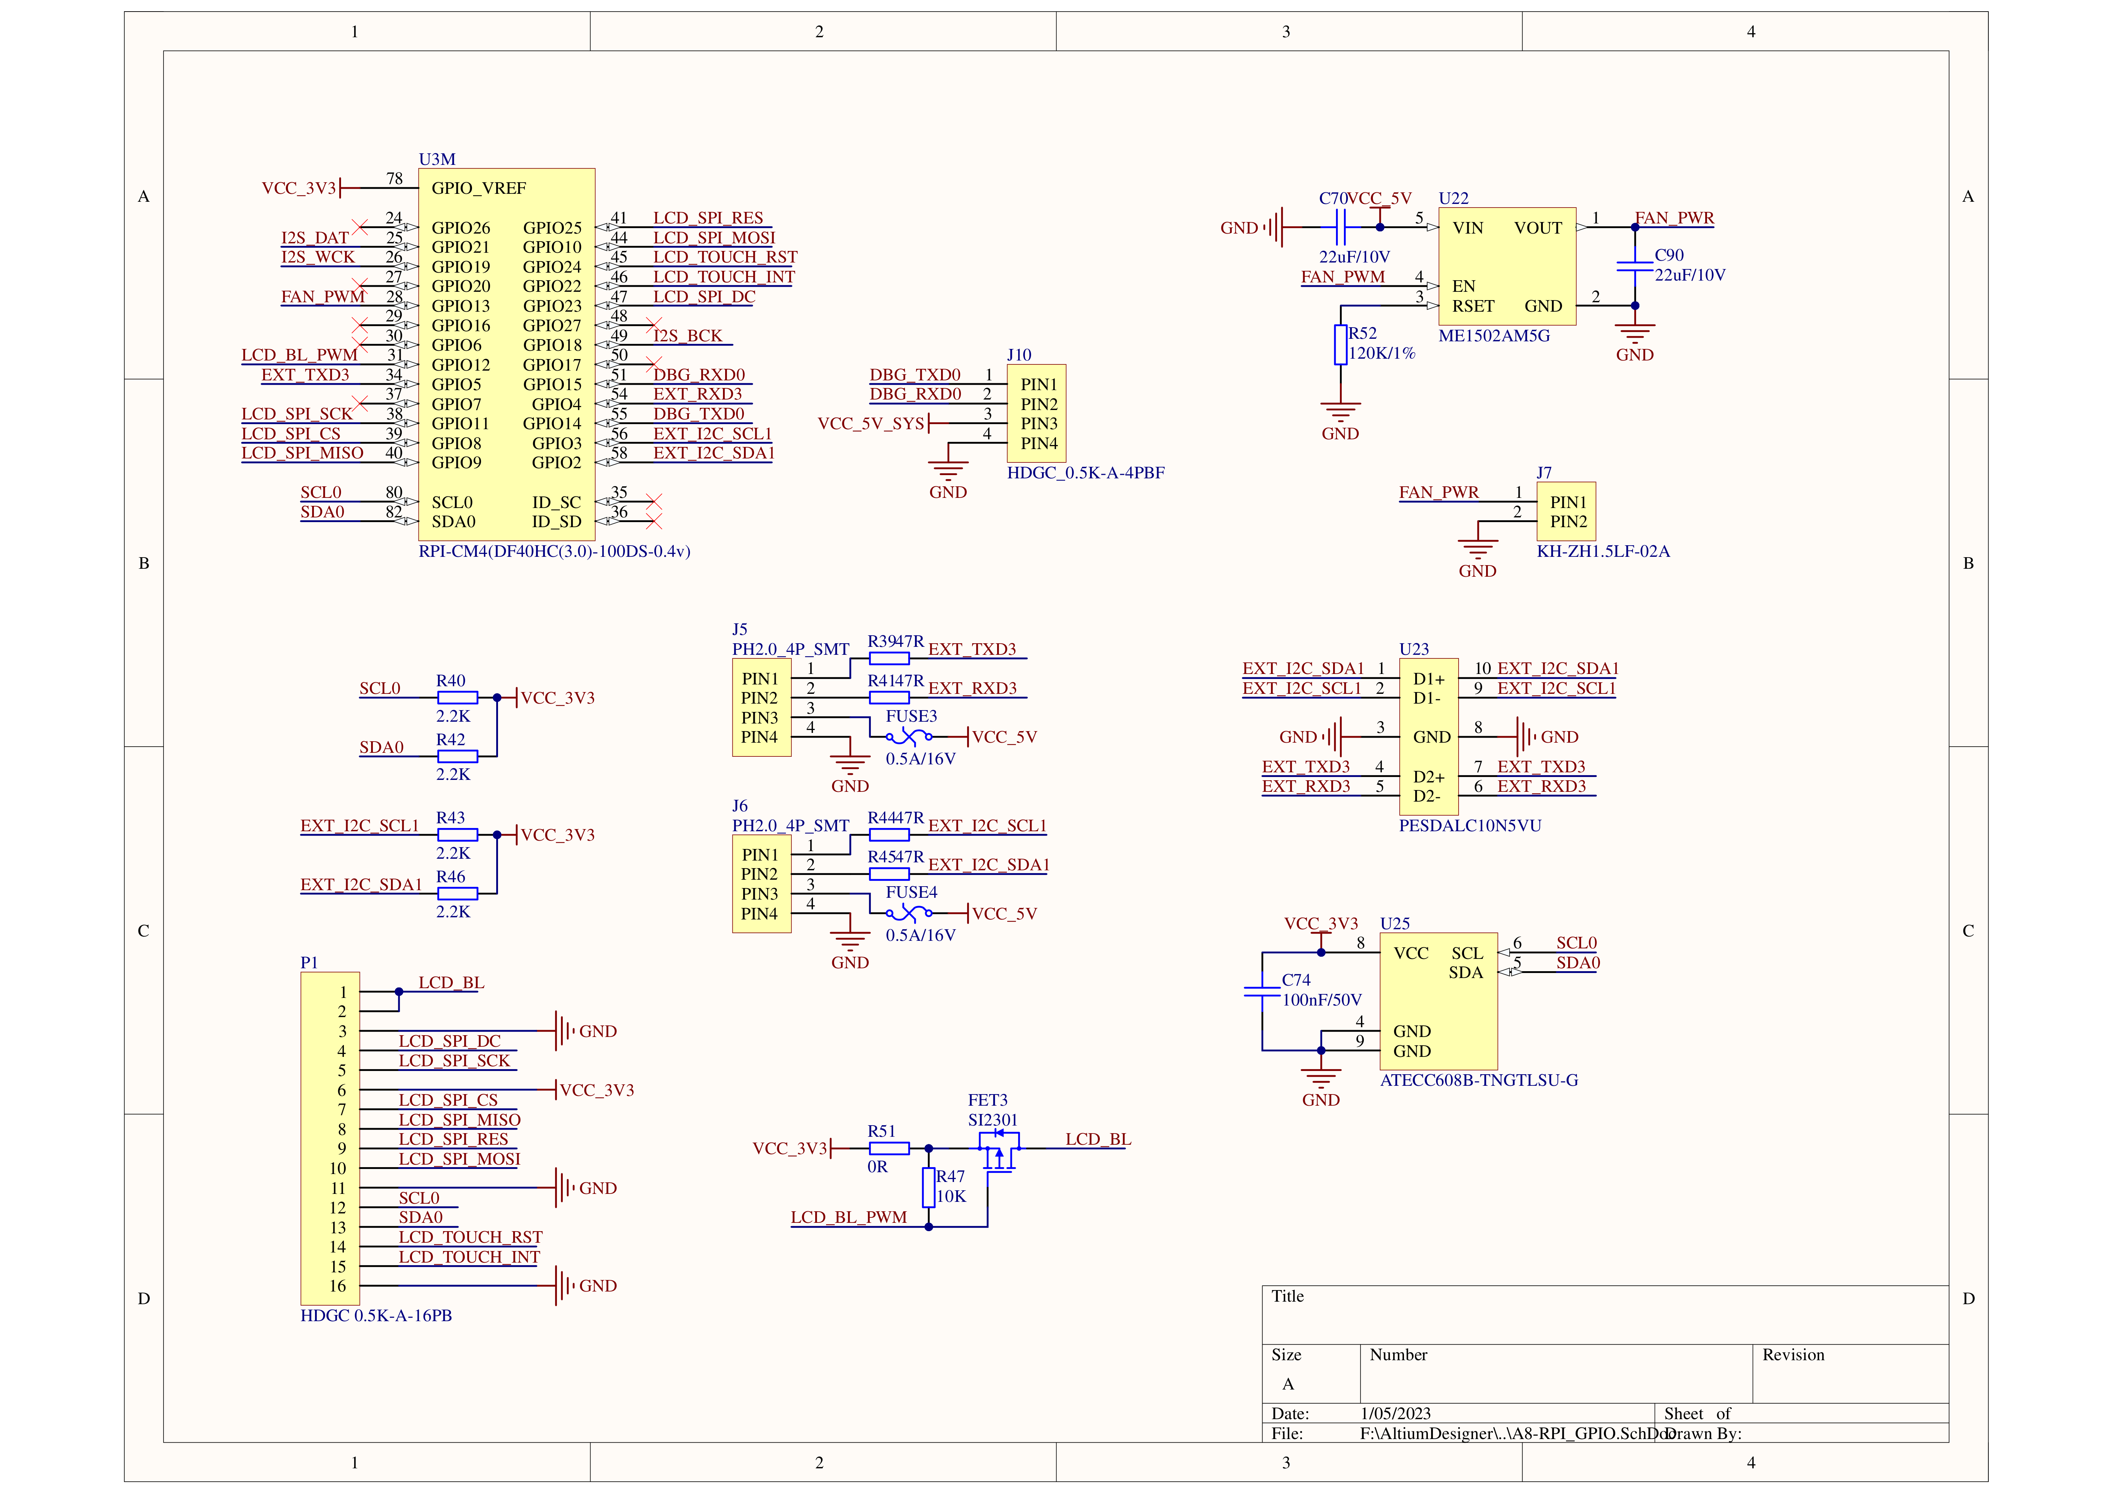Select the J5 connector designator

tap(740, 629)
